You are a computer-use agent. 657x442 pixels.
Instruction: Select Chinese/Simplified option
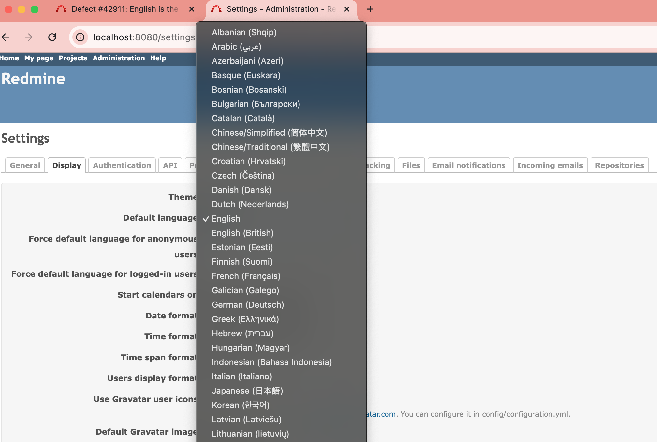click(281, 133)
